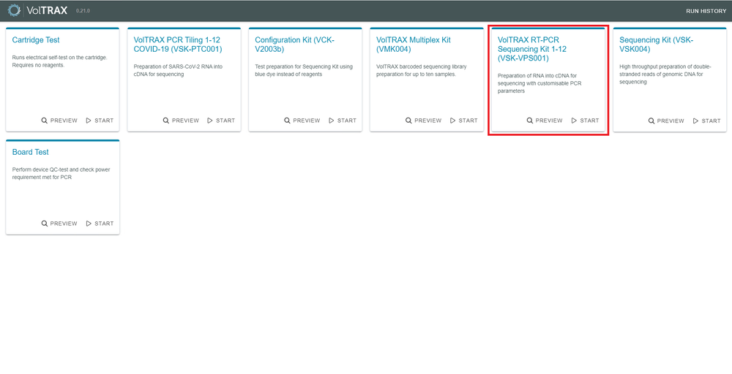Click 'Preparation of SARS-CoV-2 RNA' description
This screenshot has width=732, height=374.
(x=178, y=71)
